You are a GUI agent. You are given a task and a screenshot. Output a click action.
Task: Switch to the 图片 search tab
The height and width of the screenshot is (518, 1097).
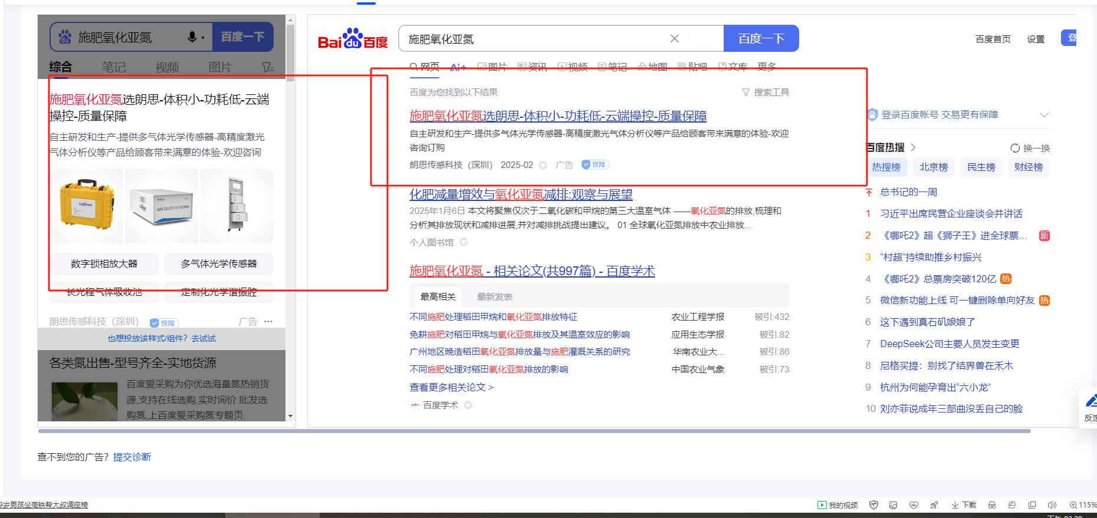click(x=492, y=67)
